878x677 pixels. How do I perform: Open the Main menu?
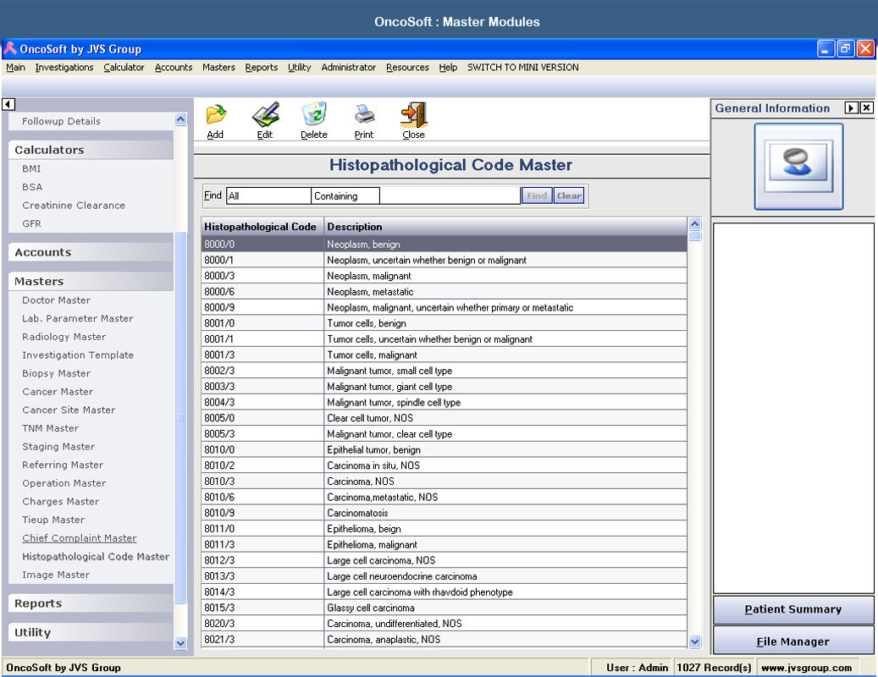(16, 67)
